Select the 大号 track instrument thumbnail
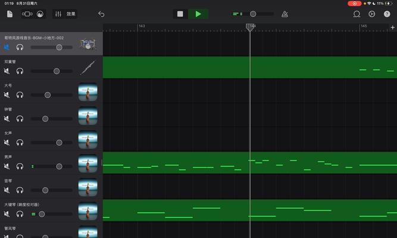397x238 pixels. click(x=88, y=92)
